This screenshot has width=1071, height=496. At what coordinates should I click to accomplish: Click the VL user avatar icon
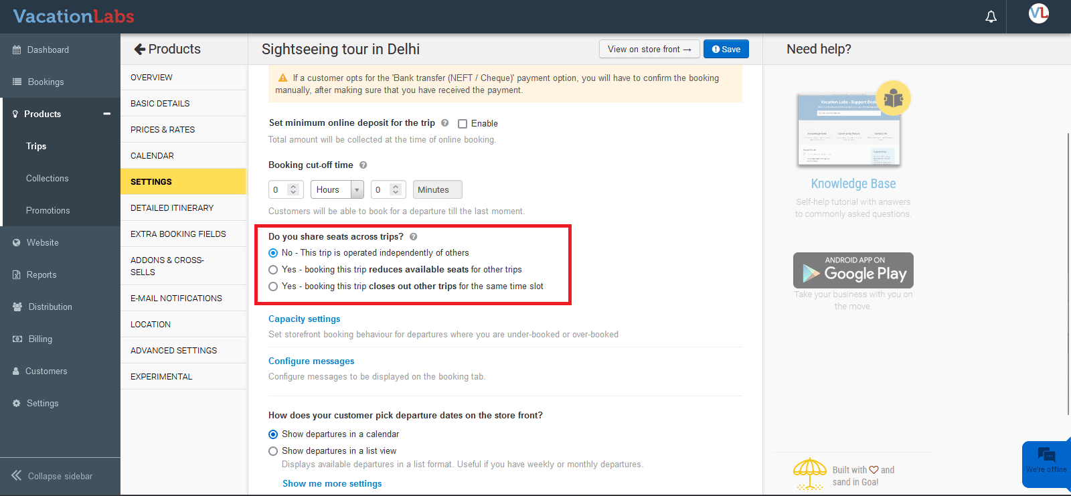pos(1038,13)
